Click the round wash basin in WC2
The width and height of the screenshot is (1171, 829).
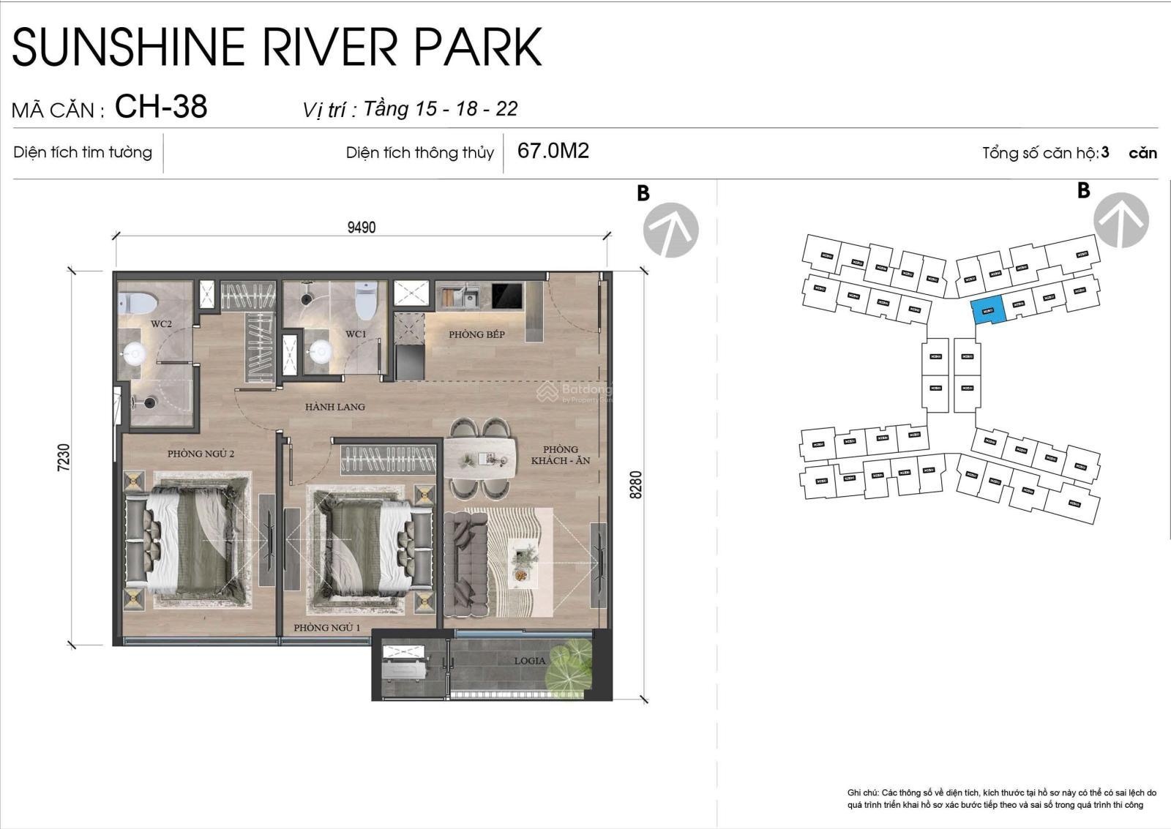135,355
